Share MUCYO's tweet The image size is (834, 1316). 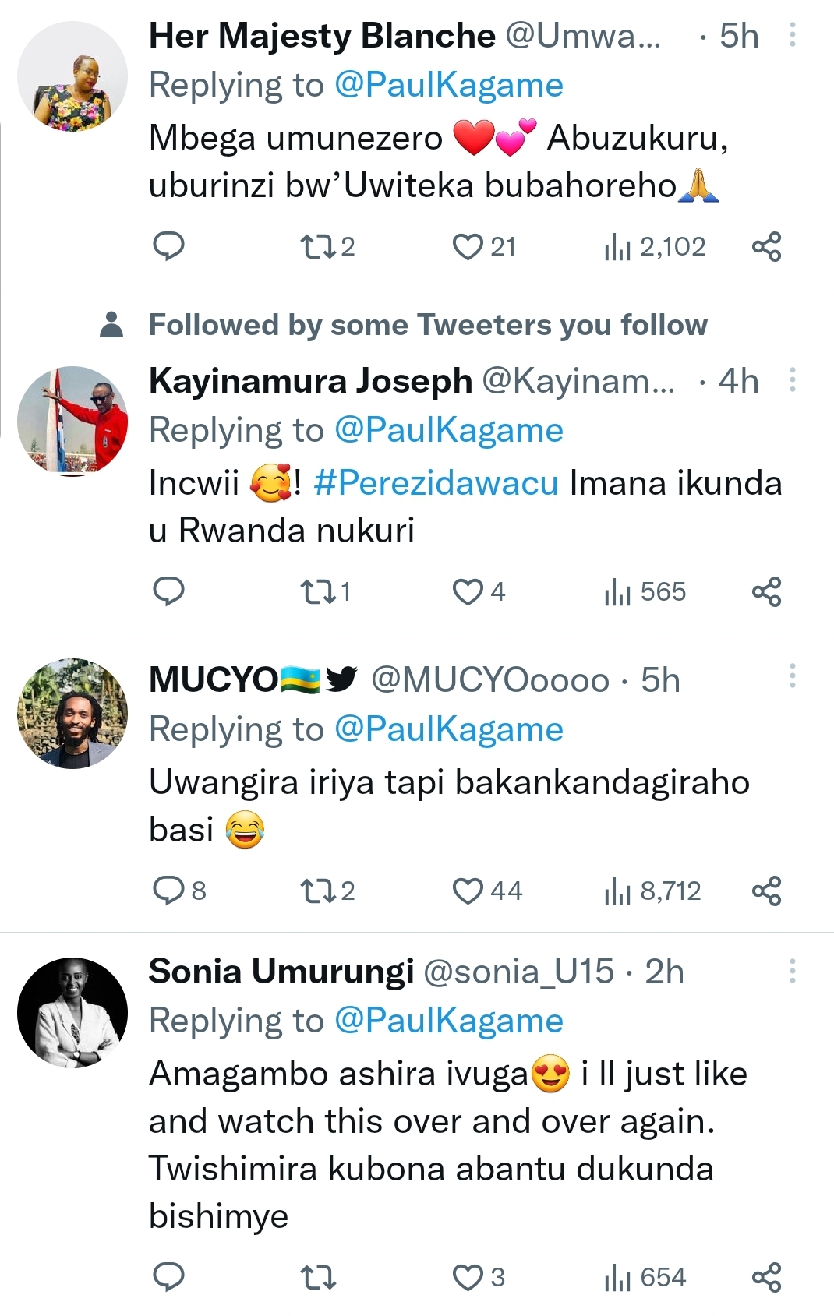(x=766, y=891)
